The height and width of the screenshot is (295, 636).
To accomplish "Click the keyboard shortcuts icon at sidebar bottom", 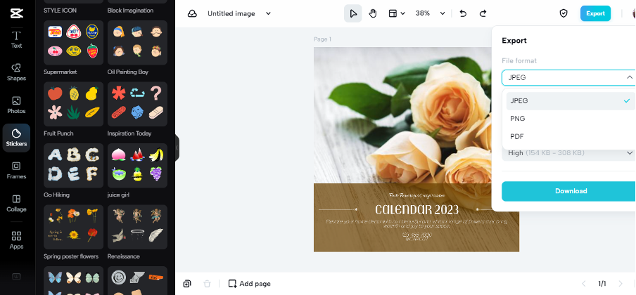I will [16, 277].
